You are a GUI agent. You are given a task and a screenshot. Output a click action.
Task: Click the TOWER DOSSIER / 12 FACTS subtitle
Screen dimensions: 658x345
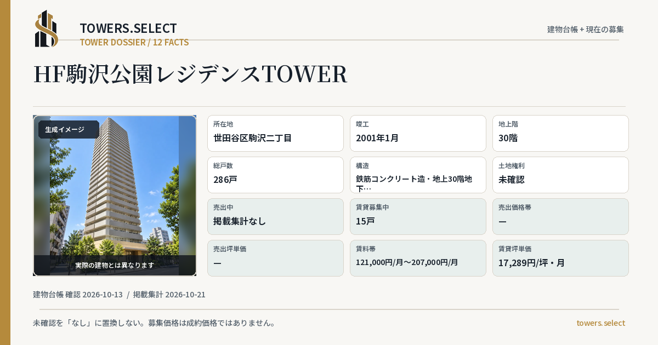[134, 42]
